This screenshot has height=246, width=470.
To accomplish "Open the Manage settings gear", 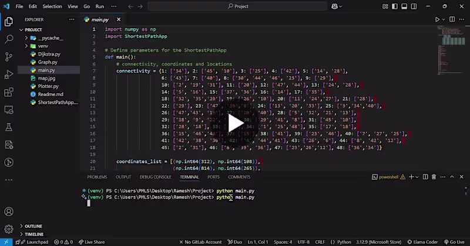I will coord(9,229).
